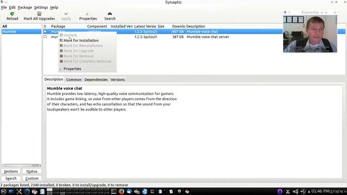Viewport: 347px width, 195px height.
Task: Switch to the Versions tab
Action: coord(118,80)
